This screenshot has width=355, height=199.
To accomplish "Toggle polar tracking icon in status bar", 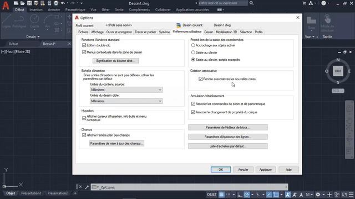I will (246, 195).
